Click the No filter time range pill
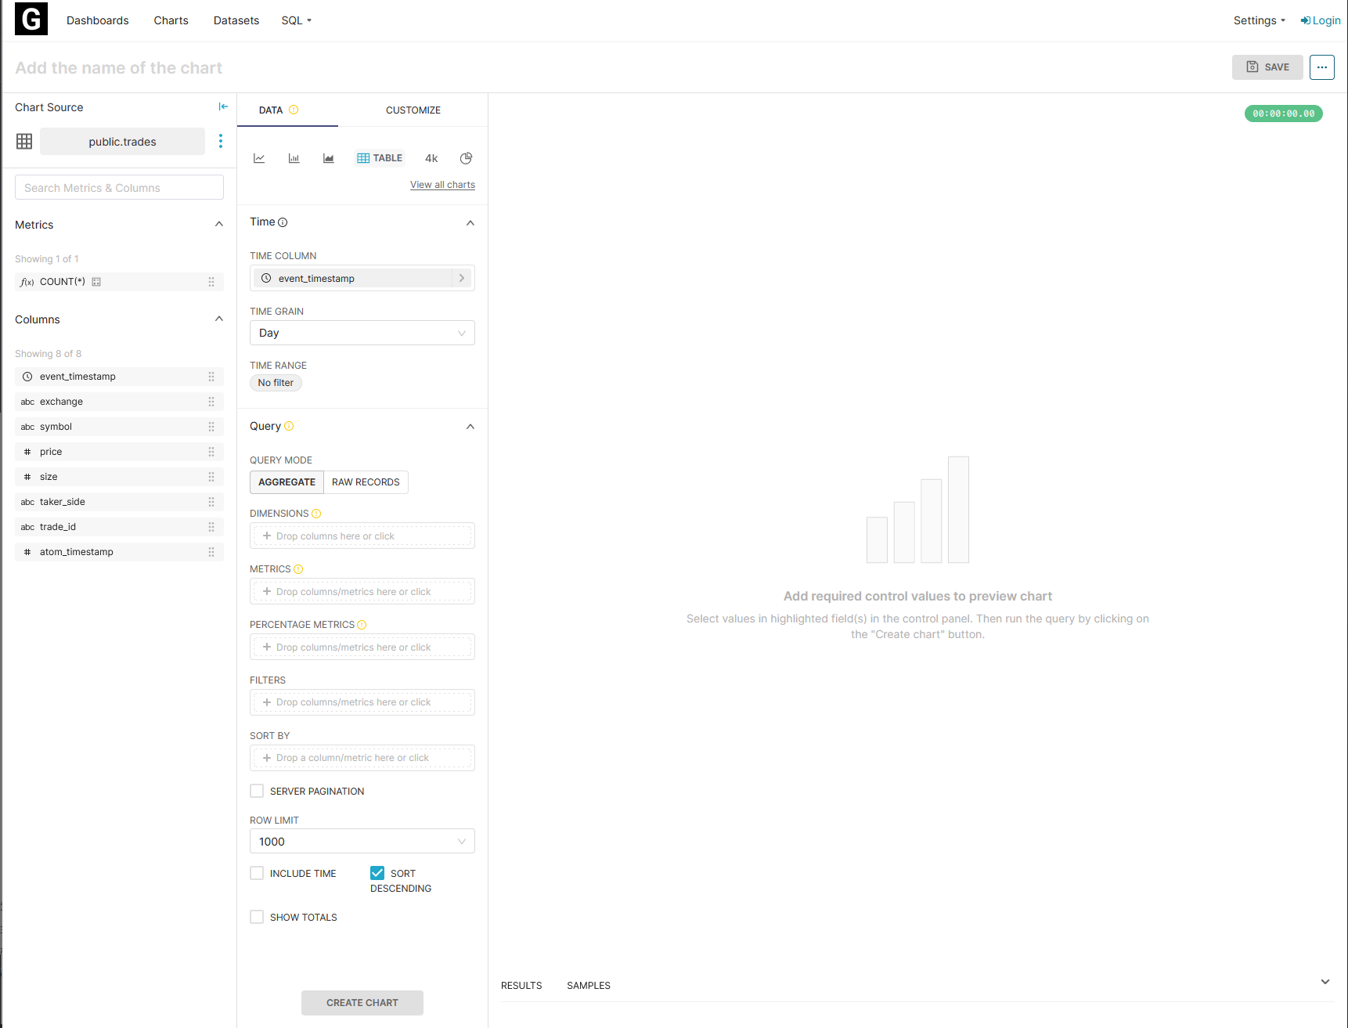 pos(276,383)
